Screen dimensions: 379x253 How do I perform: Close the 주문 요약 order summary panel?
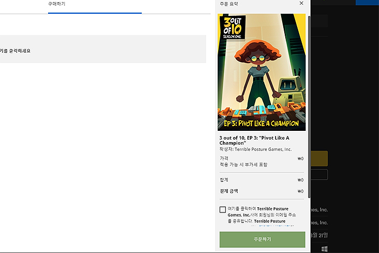301,3
